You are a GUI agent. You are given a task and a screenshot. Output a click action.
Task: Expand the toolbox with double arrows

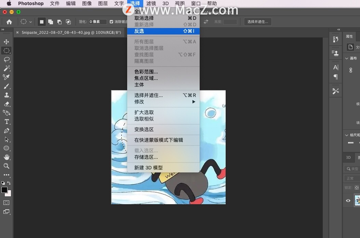pyautogui.click(x=3, y=30)
